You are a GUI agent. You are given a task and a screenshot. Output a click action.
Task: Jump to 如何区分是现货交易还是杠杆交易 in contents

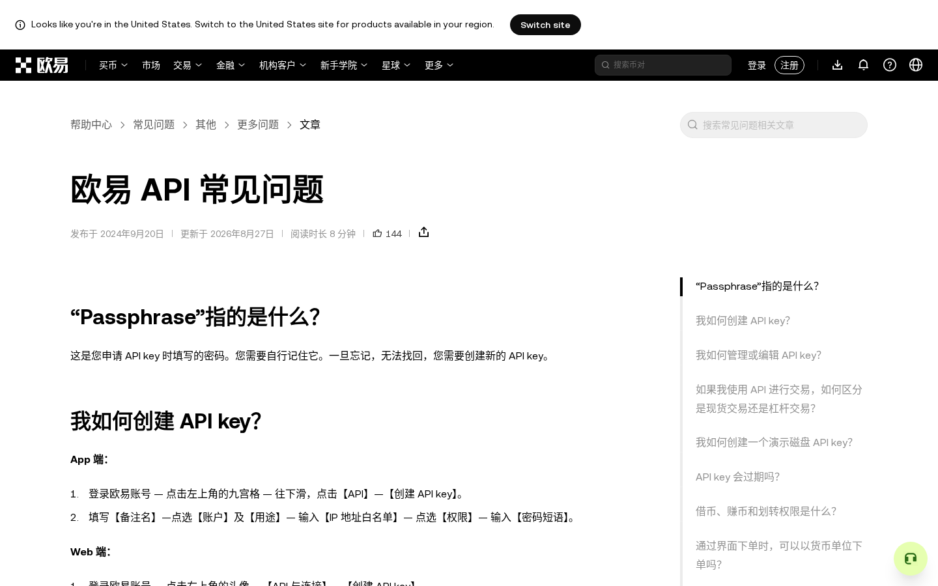click(779, 399)
